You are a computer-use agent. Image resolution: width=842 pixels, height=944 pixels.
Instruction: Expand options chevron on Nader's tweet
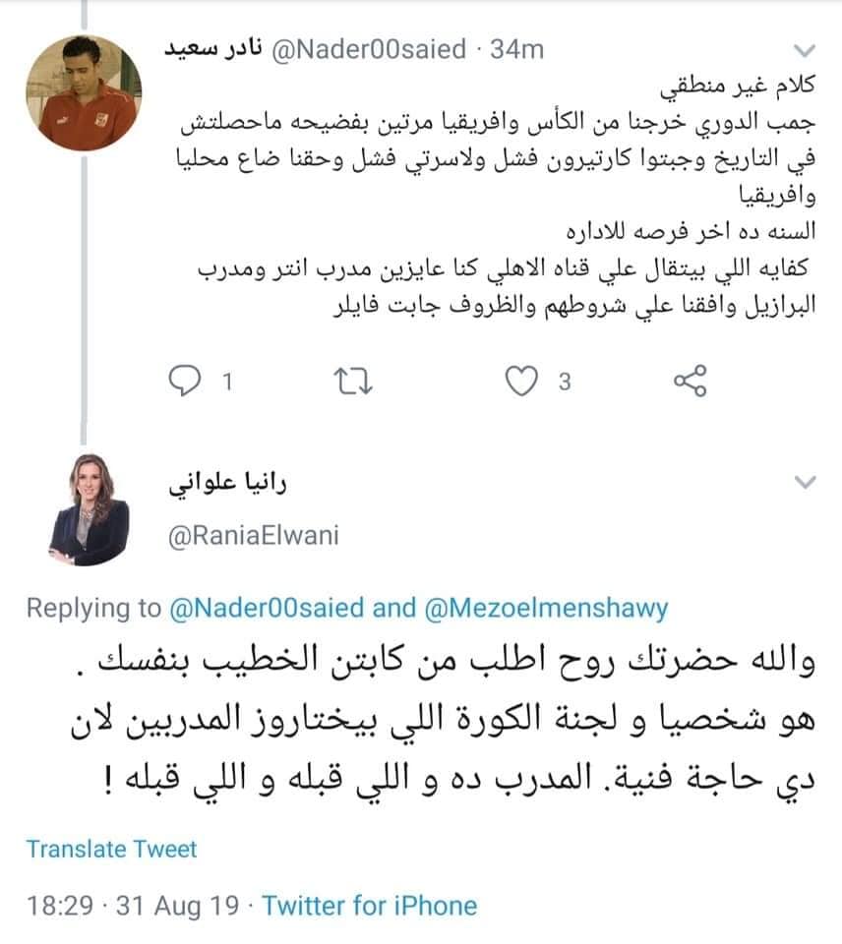[805, 50]
